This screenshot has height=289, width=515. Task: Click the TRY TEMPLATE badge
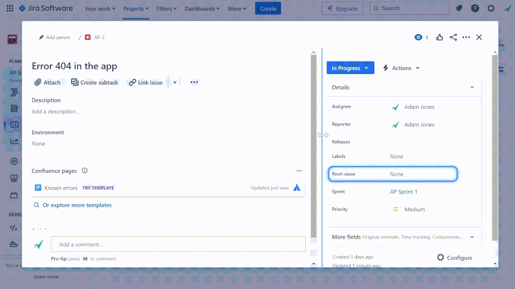click(x=98, y=188)
